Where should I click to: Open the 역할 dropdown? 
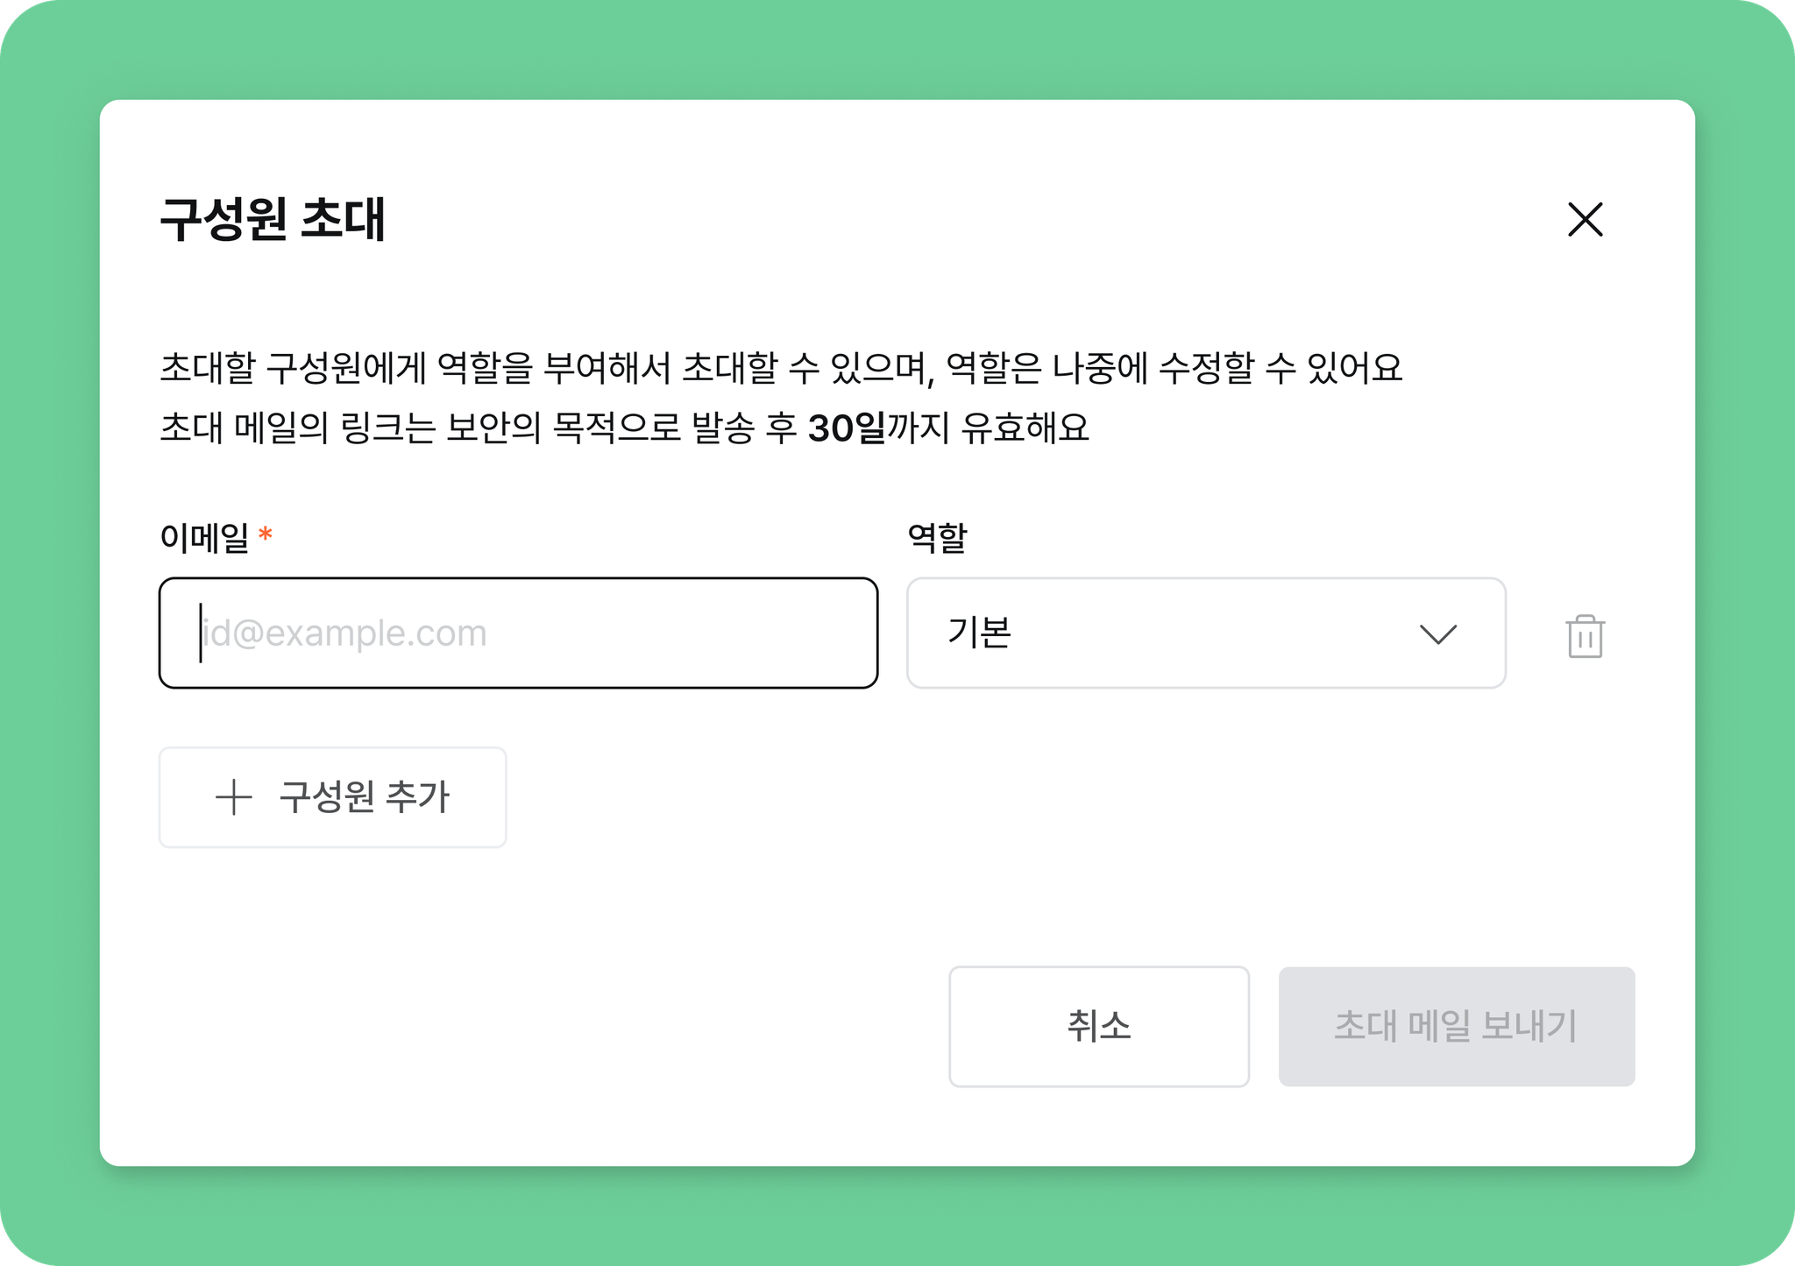(1206, 633)
